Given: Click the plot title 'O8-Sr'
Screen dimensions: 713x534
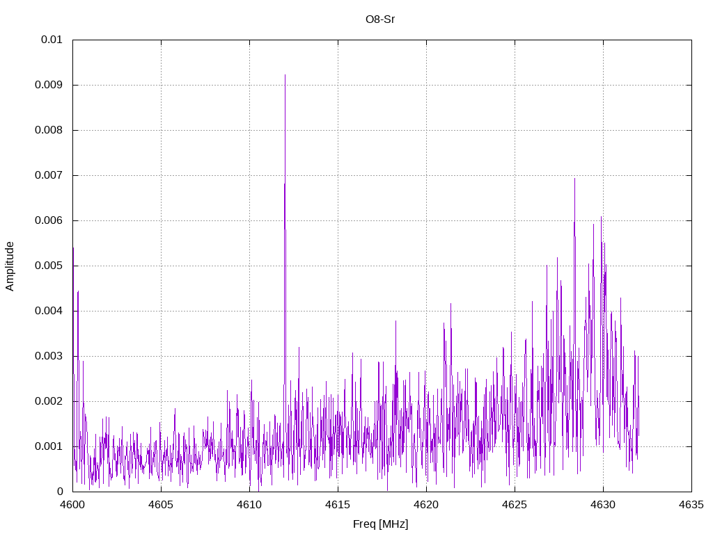Looking at the screenshot, I should click(380, 19).
